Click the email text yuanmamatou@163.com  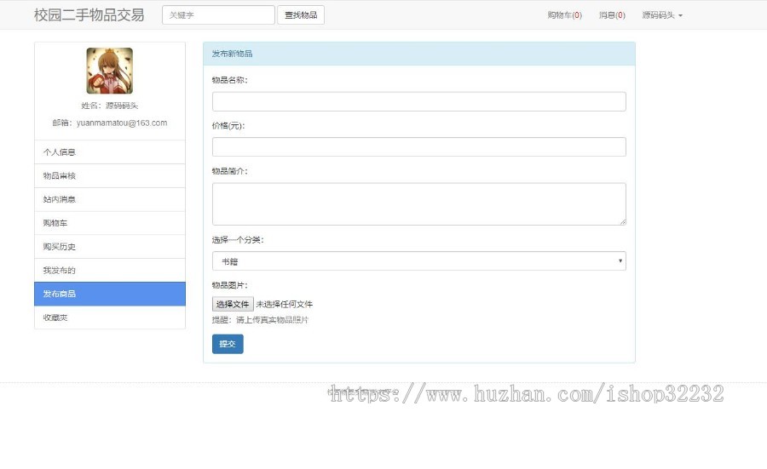(122, 123)
